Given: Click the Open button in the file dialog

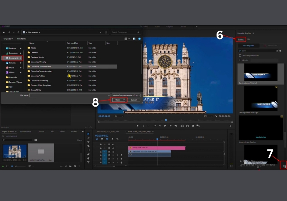Looking at the screenshot, I should 118,100.
